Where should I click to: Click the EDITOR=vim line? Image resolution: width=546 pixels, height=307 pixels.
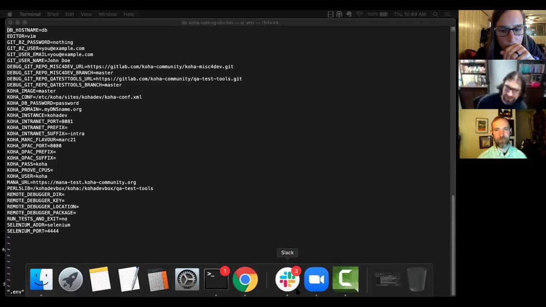point(21,36)
